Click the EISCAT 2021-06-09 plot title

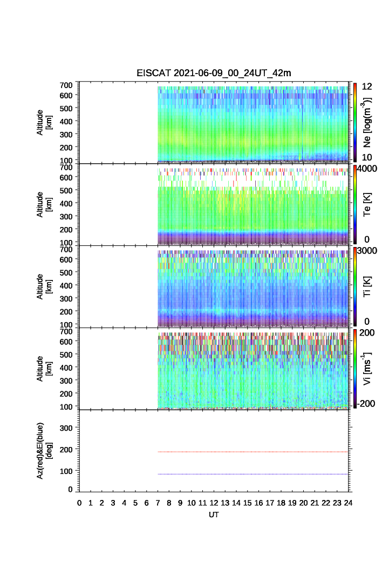(214, 74)
